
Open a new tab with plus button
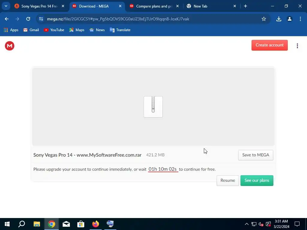246,6
